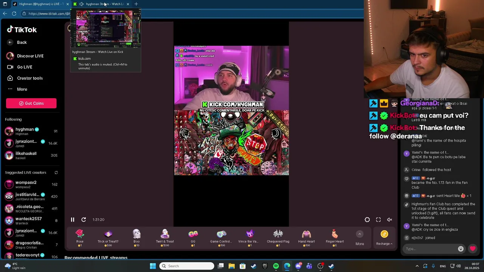Open stream settings gear icon
The width and height of the screenshot is (484, 272).
(x=367, y=219)
